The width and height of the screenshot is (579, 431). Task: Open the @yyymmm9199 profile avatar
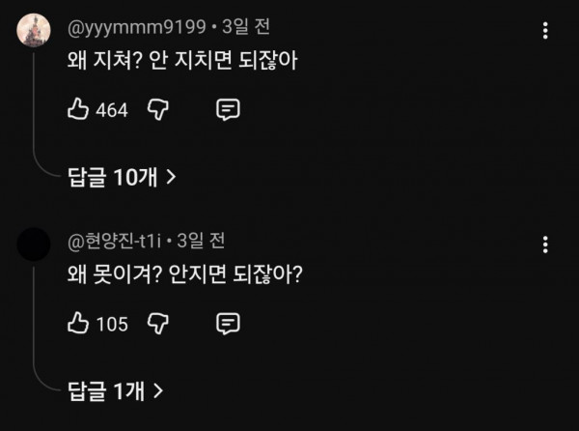click(x=36, y=30)
